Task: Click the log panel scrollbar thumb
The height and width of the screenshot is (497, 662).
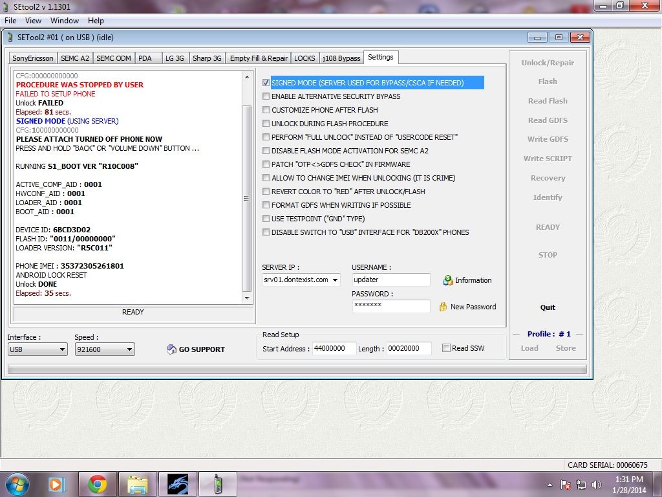Action: point(246,198)
